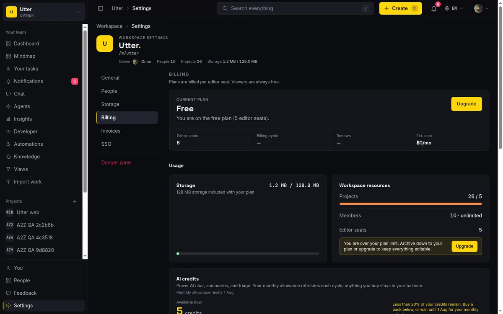
Task: Open the notification bell in the top bar
Action: (x=434, y=8)
